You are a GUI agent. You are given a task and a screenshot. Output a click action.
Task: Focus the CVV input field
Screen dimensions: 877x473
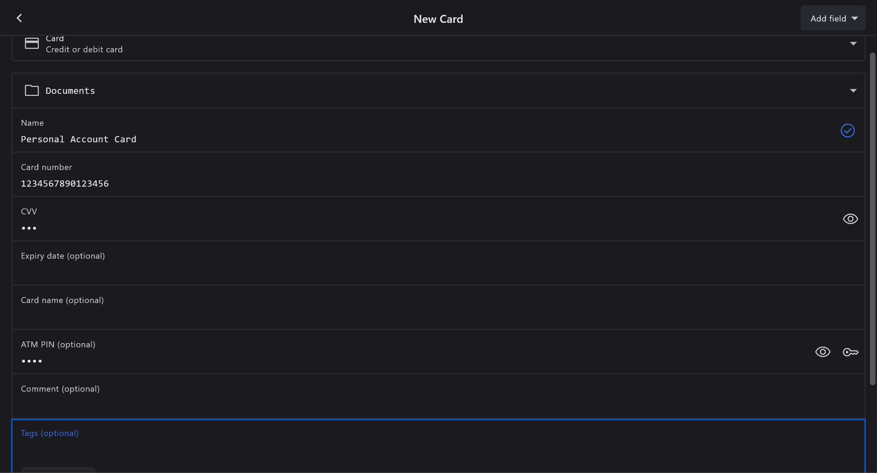(416, 228)
